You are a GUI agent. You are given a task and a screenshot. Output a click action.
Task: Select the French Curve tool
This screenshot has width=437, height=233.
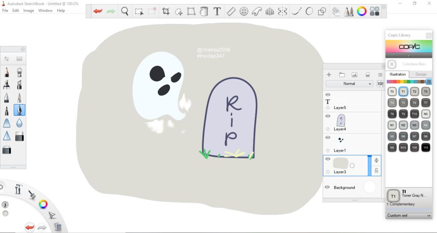[x=256, y=12]
